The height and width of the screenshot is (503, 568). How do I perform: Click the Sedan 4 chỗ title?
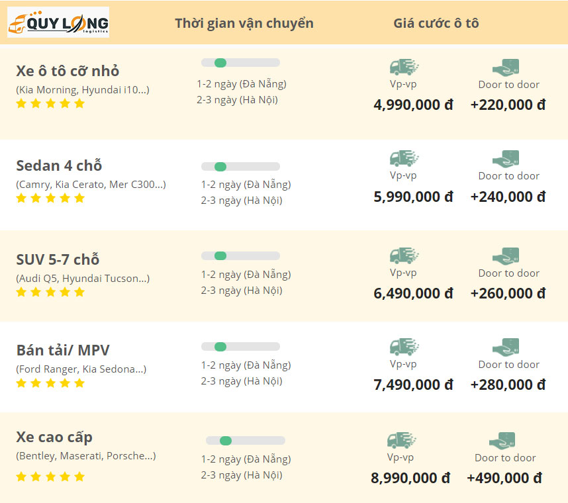click(59, 165)
